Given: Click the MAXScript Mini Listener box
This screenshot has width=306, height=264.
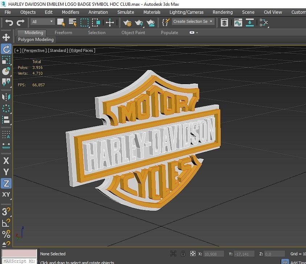Looking at the screenshot, I should [x=19, y=261].
